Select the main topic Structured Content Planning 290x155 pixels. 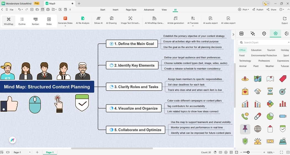[47, 87]
